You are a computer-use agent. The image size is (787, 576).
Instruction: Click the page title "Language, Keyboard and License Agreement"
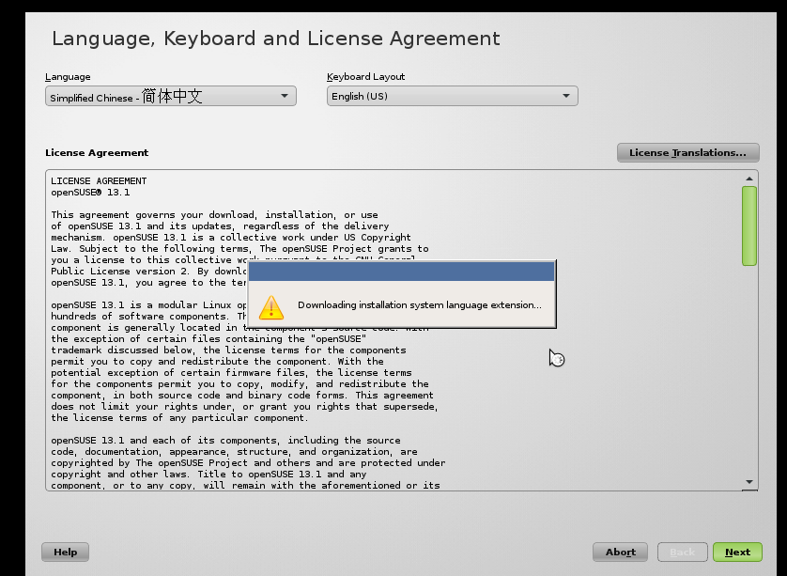[x=276, y=39]
